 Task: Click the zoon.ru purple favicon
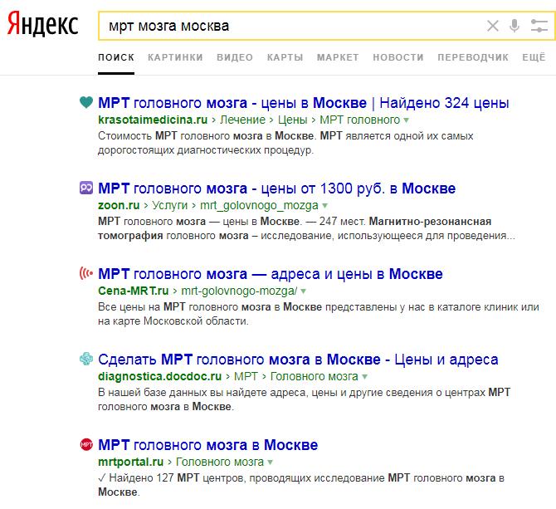[86, 188]
